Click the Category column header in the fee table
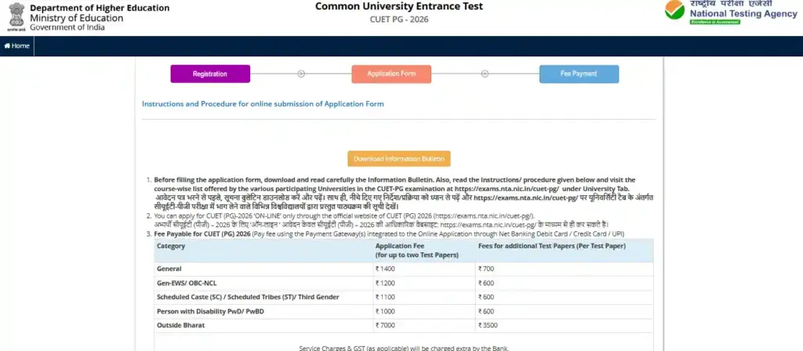This screenshot has width=803, height=351. [x=171, y=246]
